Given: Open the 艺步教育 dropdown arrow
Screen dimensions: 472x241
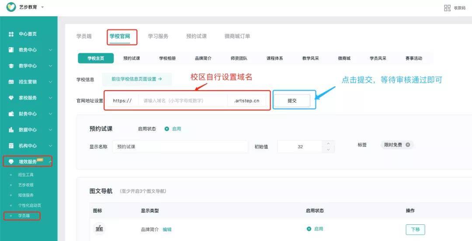Looking at the screenshot, I should click(x=42, y=7).
